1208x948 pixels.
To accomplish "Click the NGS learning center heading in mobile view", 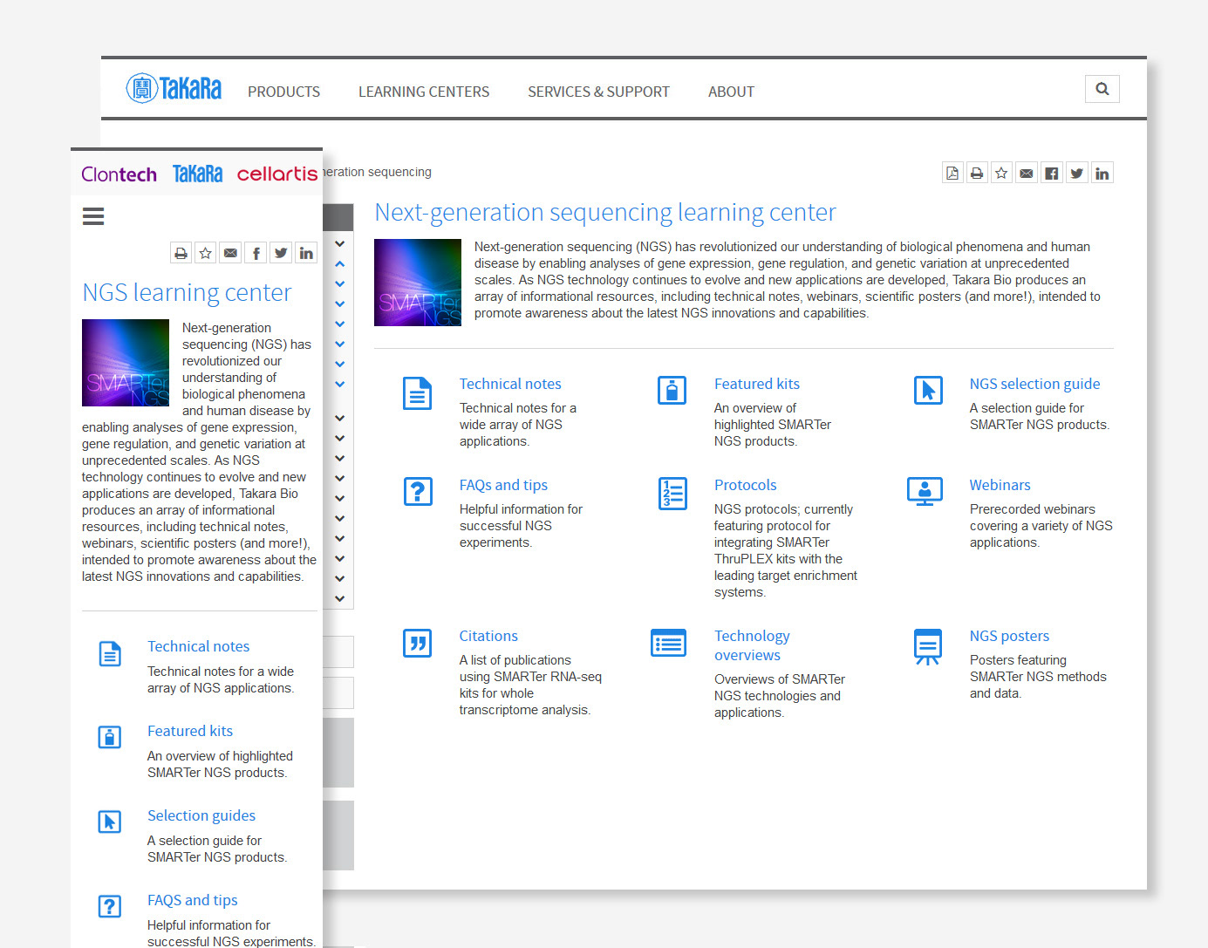I will (x=187, y=292).
